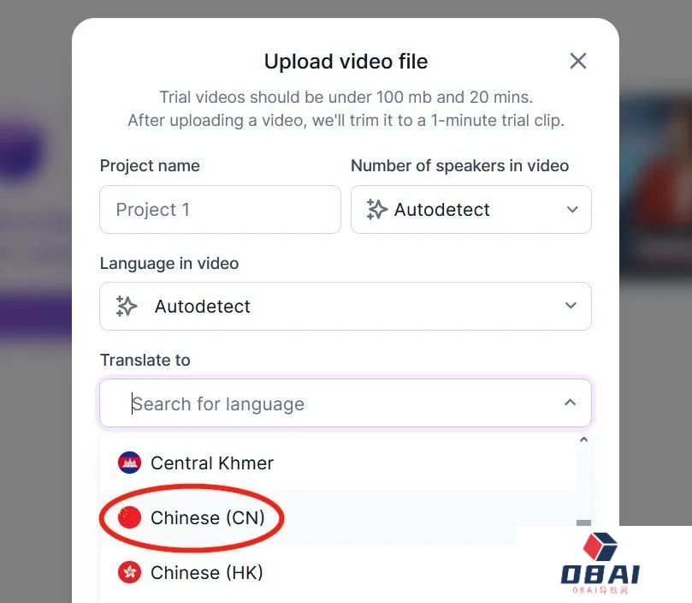692x603 pixels.
Task: Click the sparkle icon in speakers Autodetect
Action: click(x=376, y=210)
